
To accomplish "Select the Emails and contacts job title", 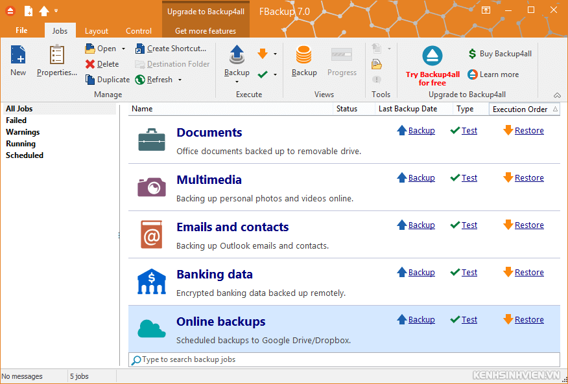I will pos(233,227).
